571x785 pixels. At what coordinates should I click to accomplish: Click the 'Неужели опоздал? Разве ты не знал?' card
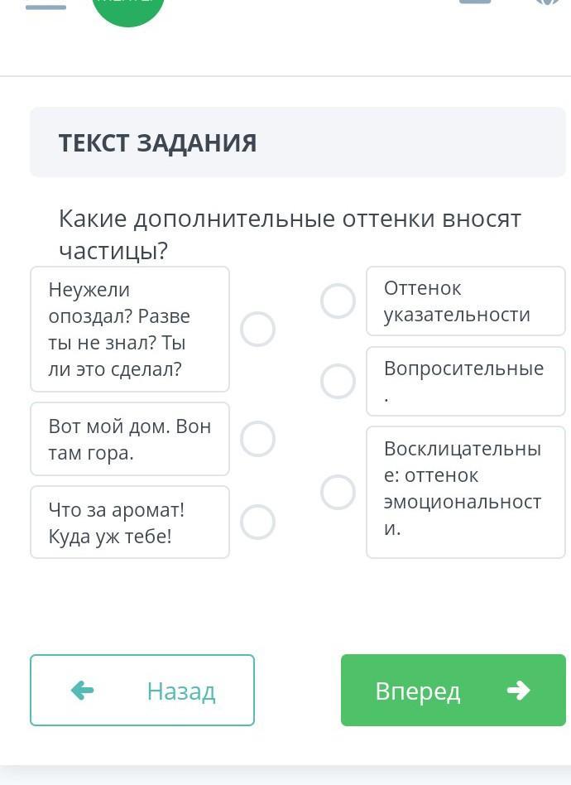130,329
